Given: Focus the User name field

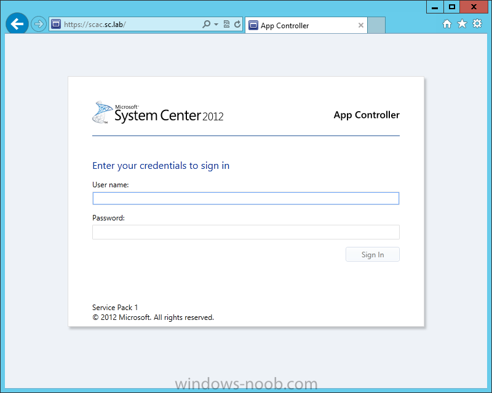Looking at the screenshot, I should pyautogui.click(x=245, y=198).
